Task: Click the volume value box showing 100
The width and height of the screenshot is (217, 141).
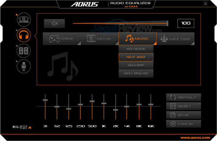Action: (x=186, y=23)
